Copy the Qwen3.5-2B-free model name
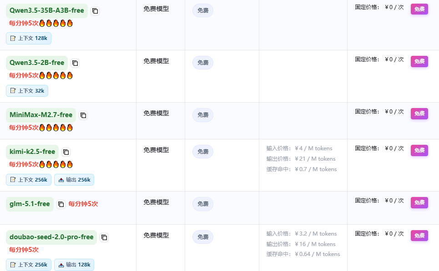This screenshot has width=439, height=271. pos(75,63)
